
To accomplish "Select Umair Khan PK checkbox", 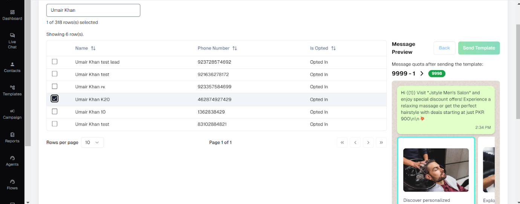I will coord(55,86).
